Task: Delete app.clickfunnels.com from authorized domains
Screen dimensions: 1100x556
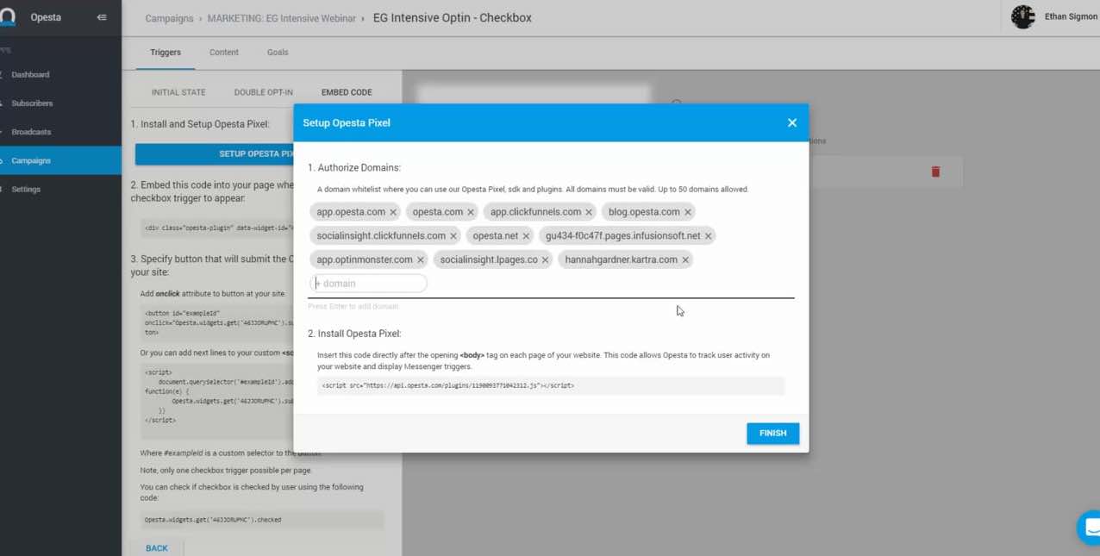Action: coord(589,212)
